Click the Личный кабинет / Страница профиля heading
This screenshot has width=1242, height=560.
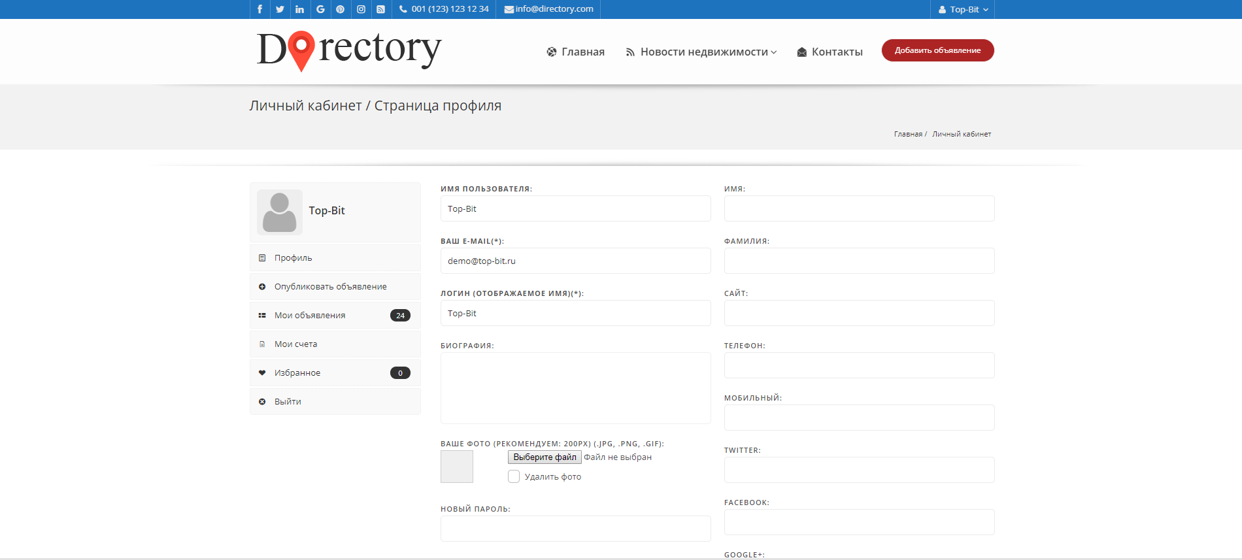point(375,106)
